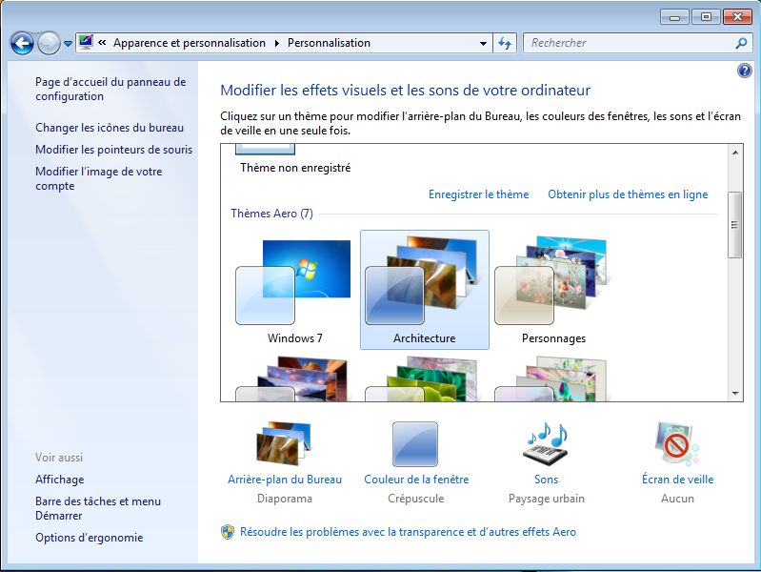Screen dimensions: 761x572
Task: Open Barre des tâches et menu Démarrer
Action: click(97, 508)
